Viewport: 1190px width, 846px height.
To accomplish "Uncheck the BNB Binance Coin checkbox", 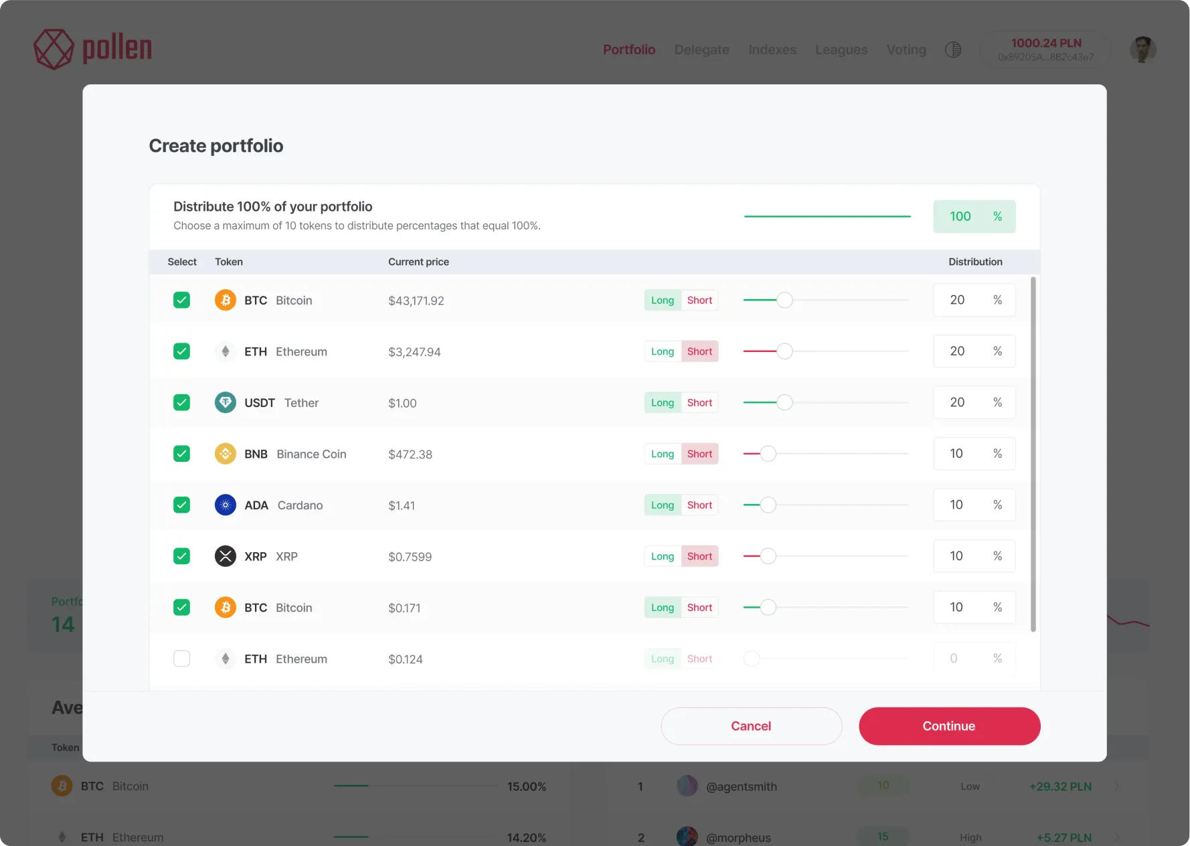I will [x=181, y=454].
